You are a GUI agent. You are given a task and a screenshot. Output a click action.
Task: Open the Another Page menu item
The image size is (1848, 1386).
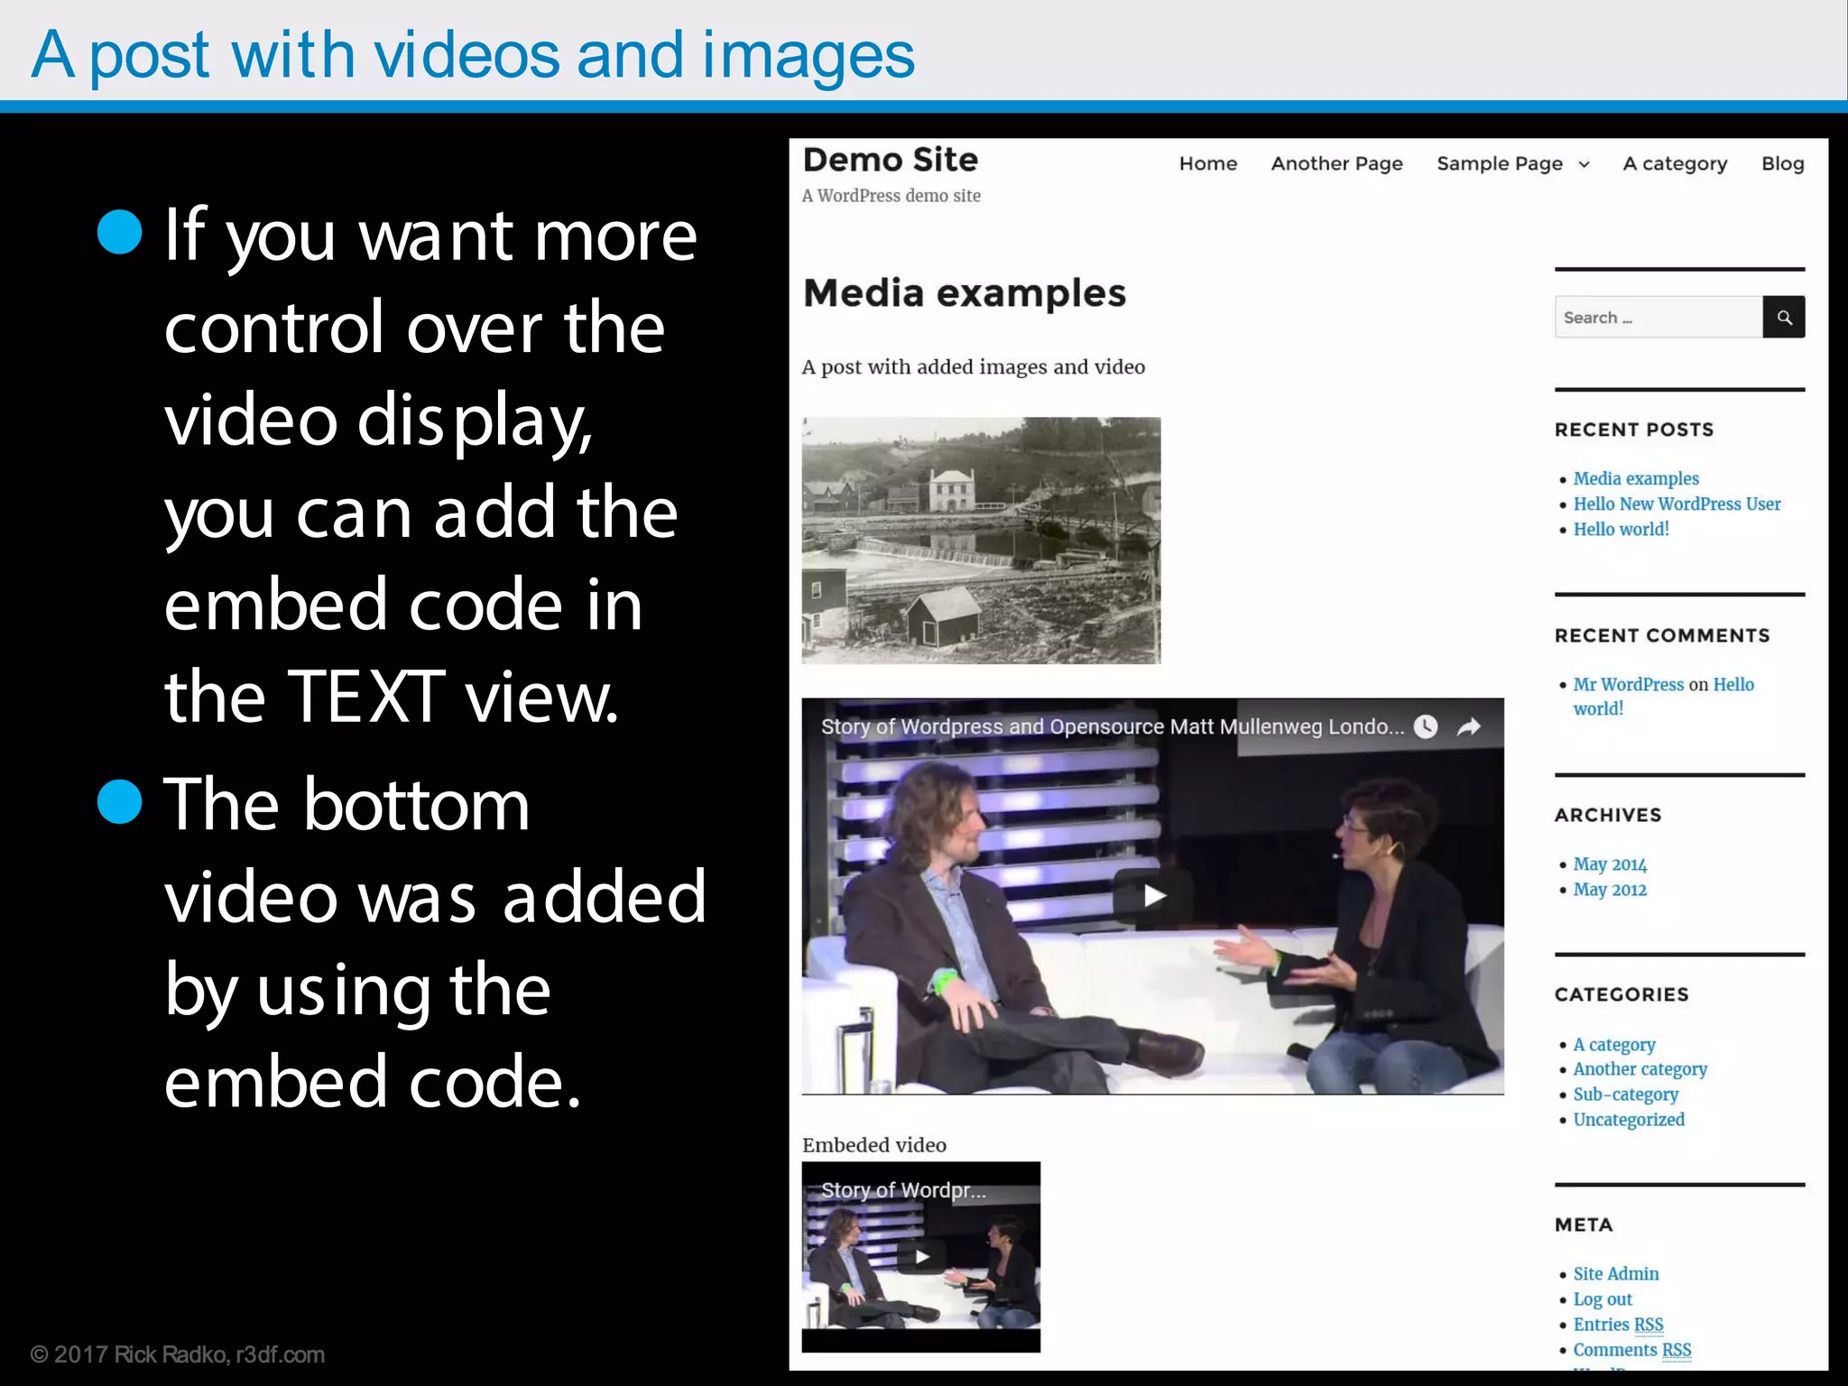pos(1336,163)
